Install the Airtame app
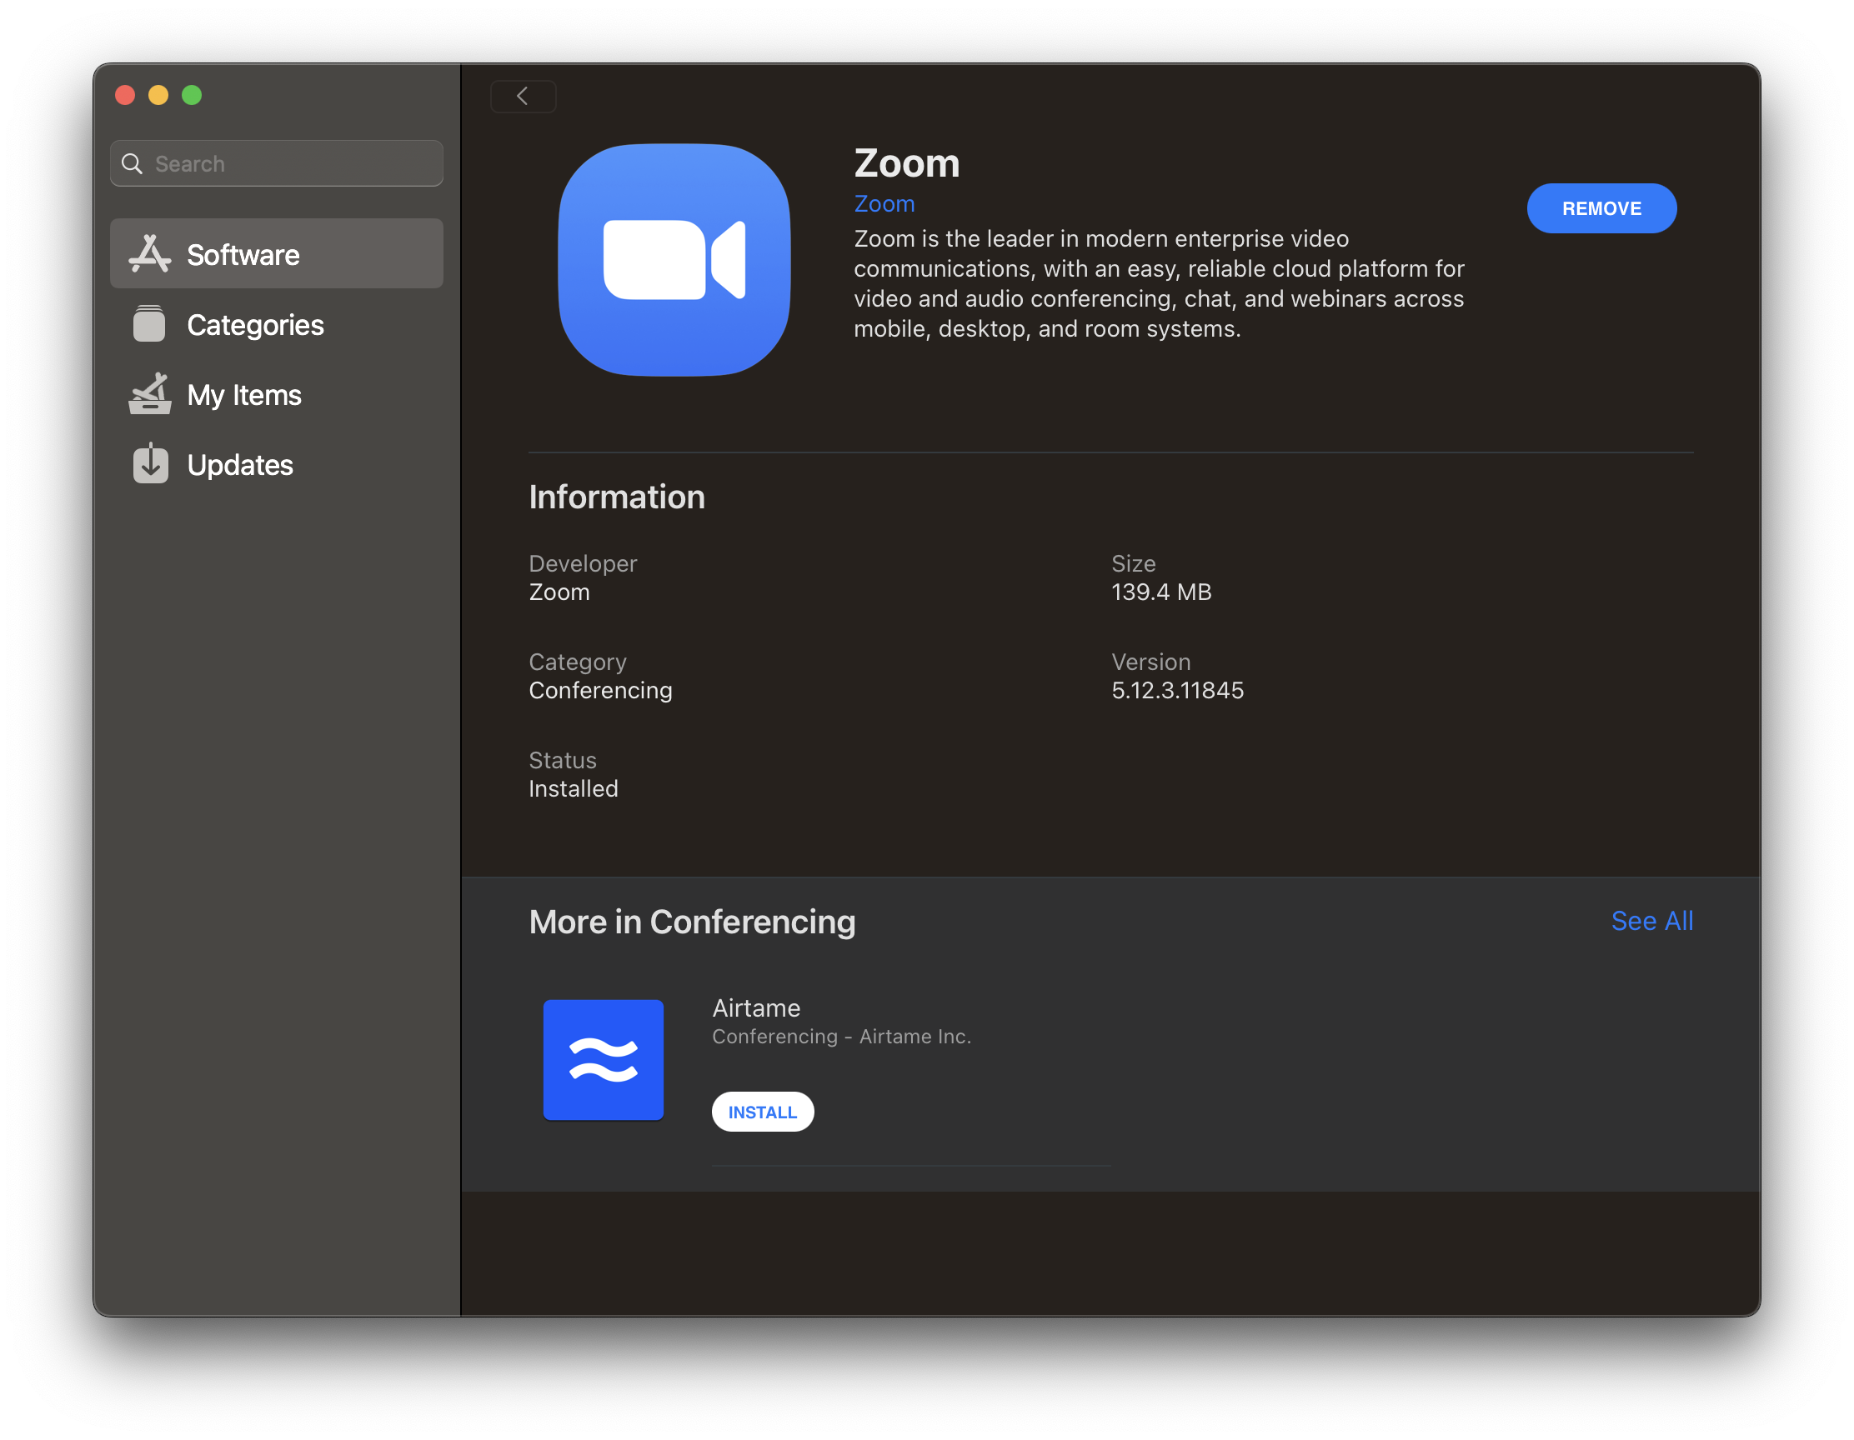 [761, 1112]
